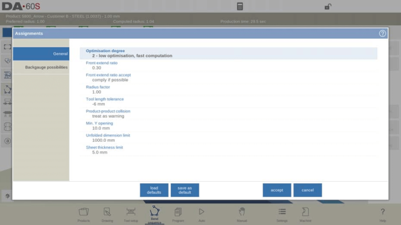Viewport: 401px width, 225px height.
Task: Click the gear icon at bottom left
Action: (7, 196)
